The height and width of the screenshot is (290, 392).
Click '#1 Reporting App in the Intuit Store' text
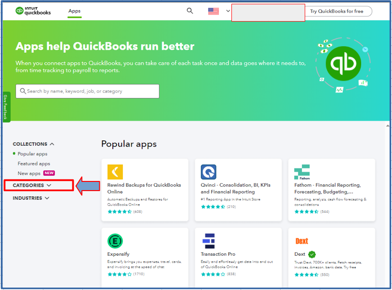(x=230, y=199)
